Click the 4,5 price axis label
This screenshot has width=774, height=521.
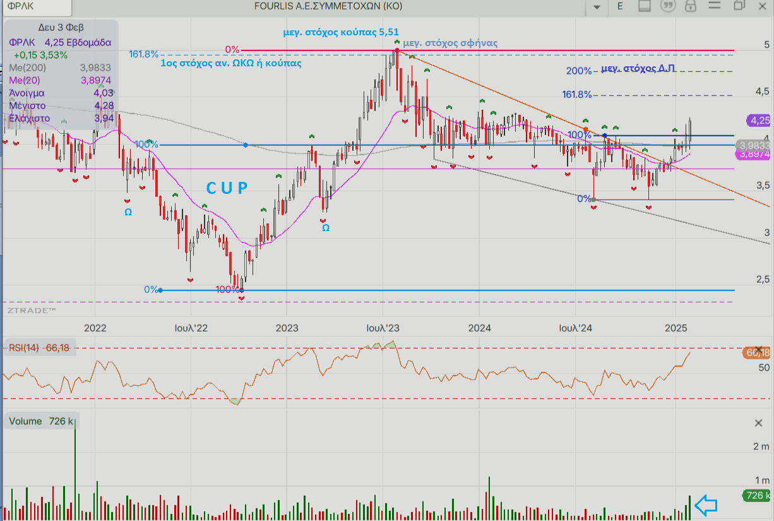[x=763, y=91]
